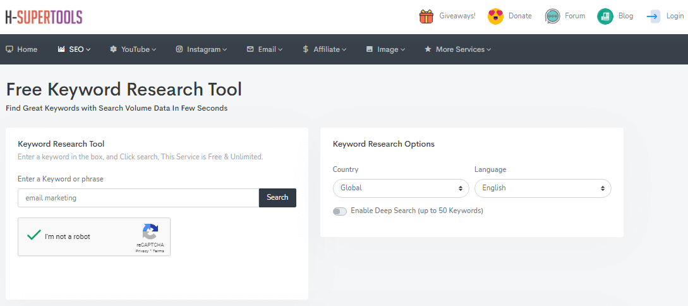
Task: Open the Affiliate menu item
Action: coord(325,49)
